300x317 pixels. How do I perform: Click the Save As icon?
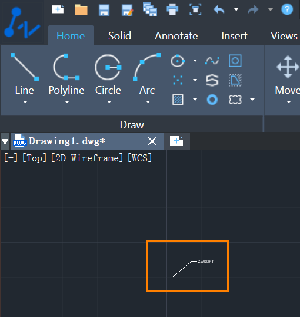tap(128, 10)
